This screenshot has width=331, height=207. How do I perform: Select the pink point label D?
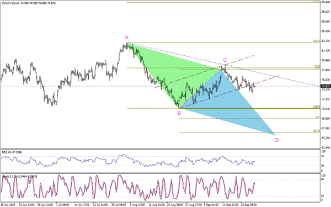[277, 140]
